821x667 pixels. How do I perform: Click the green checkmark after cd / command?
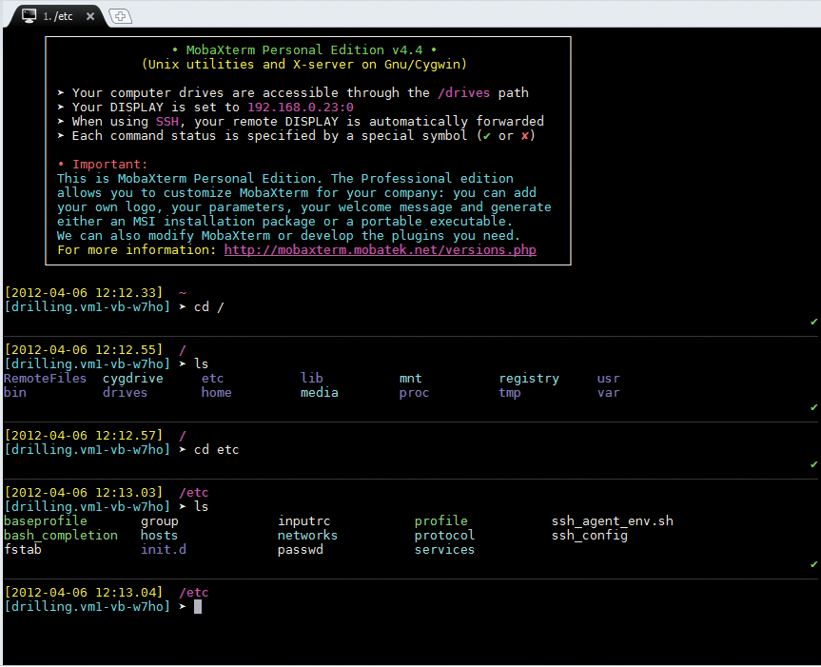coord(813,321)
